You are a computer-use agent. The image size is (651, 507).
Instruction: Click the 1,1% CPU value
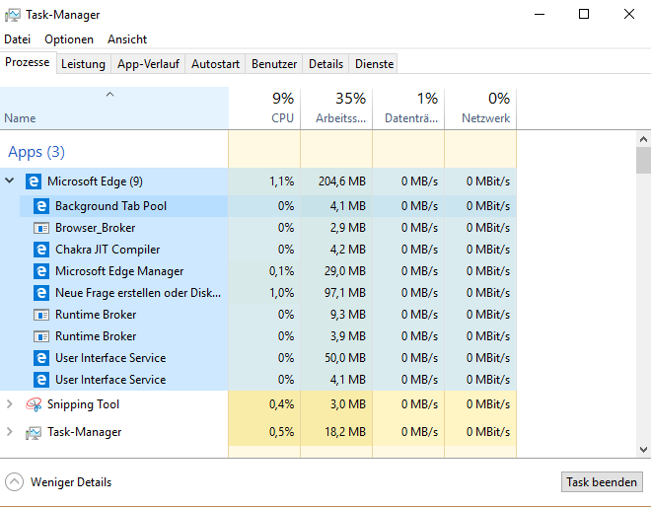(281, 181)
